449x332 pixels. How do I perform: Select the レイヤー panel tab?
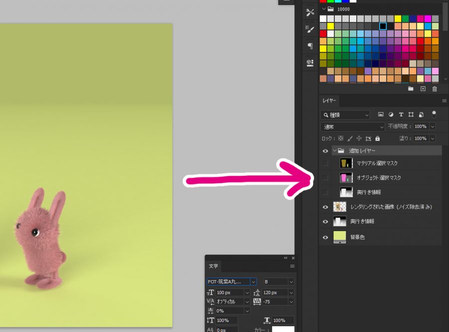pos(330,101)
